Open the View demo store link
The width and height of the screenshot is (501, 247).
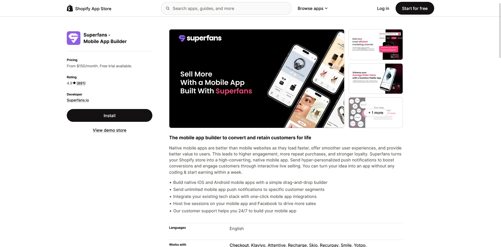pos(110,130)
